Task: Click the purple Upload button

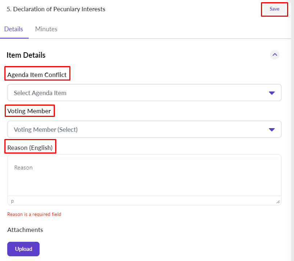Action: coord(23,249)
